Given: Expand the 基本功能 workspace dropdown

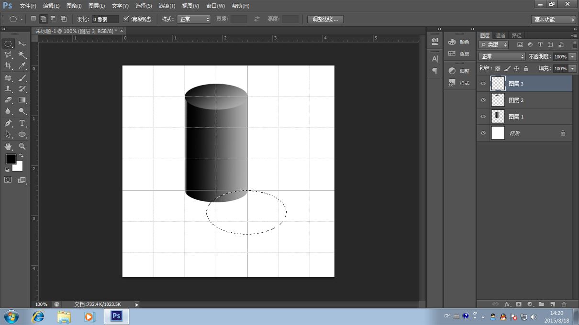Looking at the screenshot, I should pos(554,20).
